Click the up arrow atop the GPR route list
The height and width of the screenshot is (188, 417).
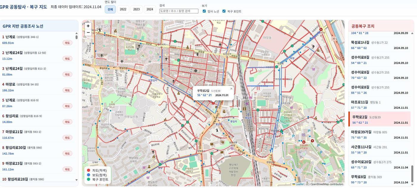pos(77,33)
